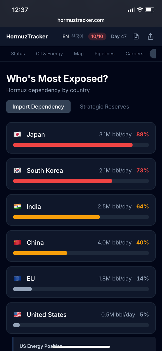Open the Map tab

[79, 54]
